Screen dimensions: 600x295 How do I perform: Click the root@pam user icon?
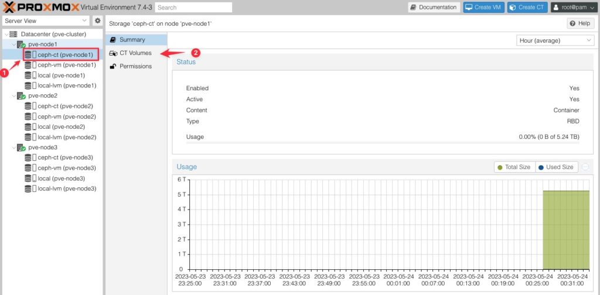556,7
